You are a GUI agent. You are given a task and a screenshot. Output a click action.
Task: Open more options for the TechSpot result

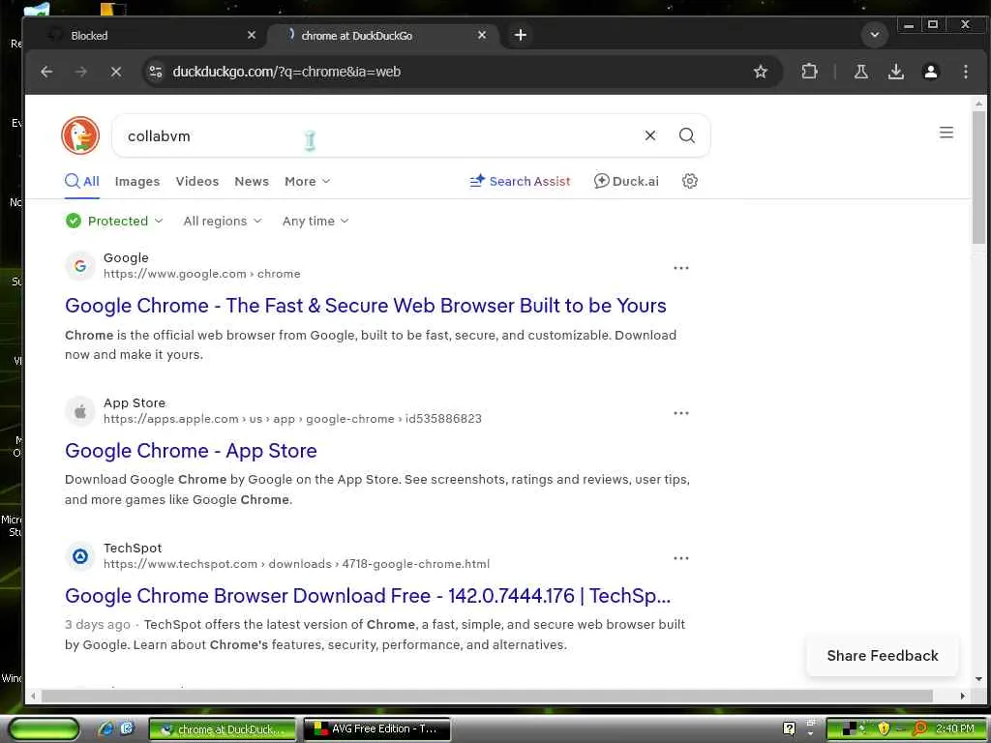point(680,558)
